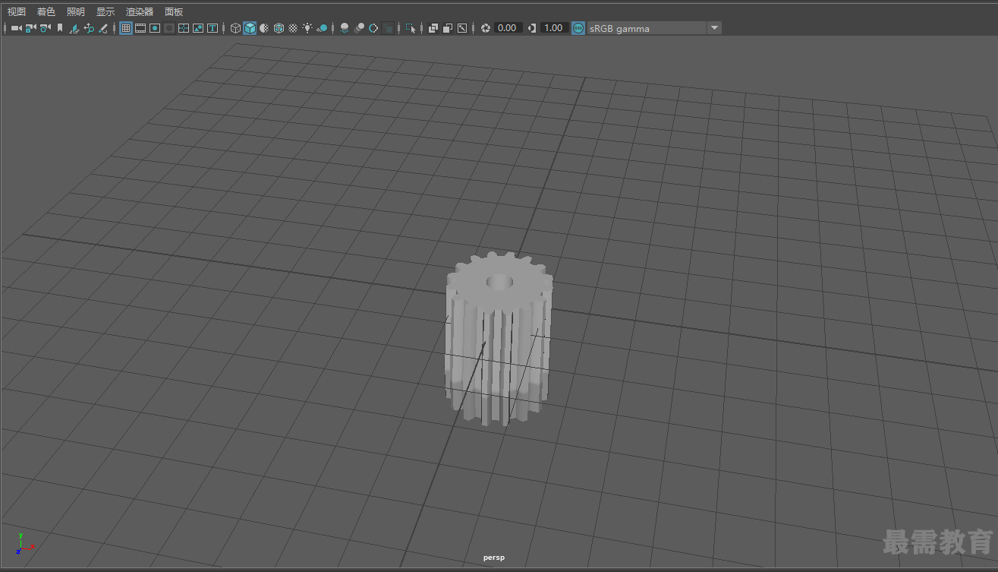Click the Textured display checker icon

pyautogui.click(x=293, y=28)
